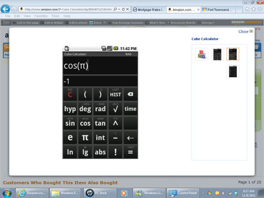Open the Favorites menu

(41, 16)
